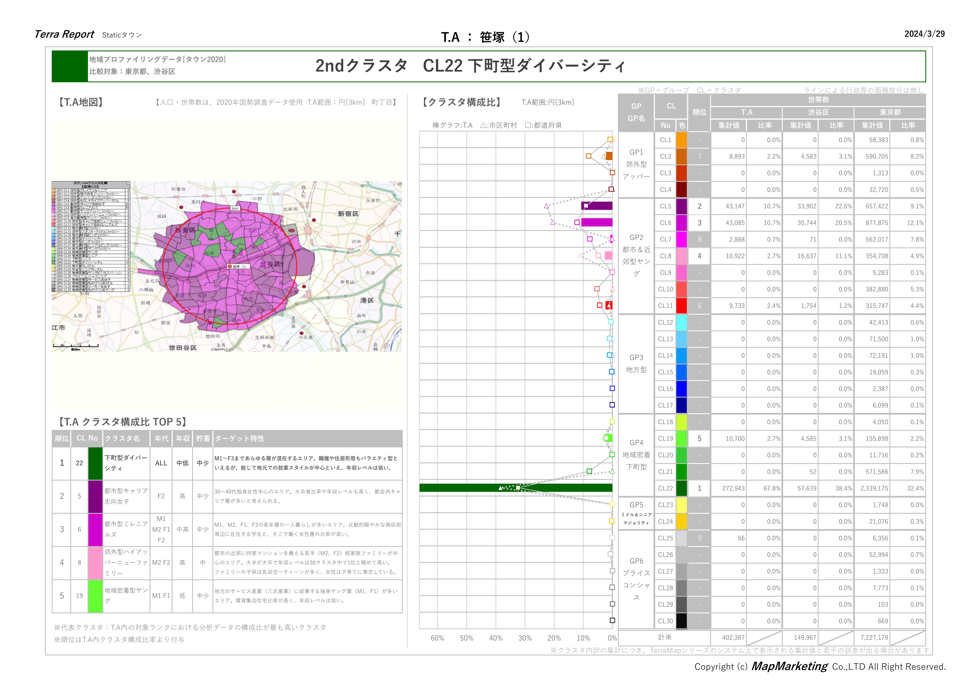Click the CL30 black color swatch
This screenshot has height=692, width=979.
pos(681,621)
